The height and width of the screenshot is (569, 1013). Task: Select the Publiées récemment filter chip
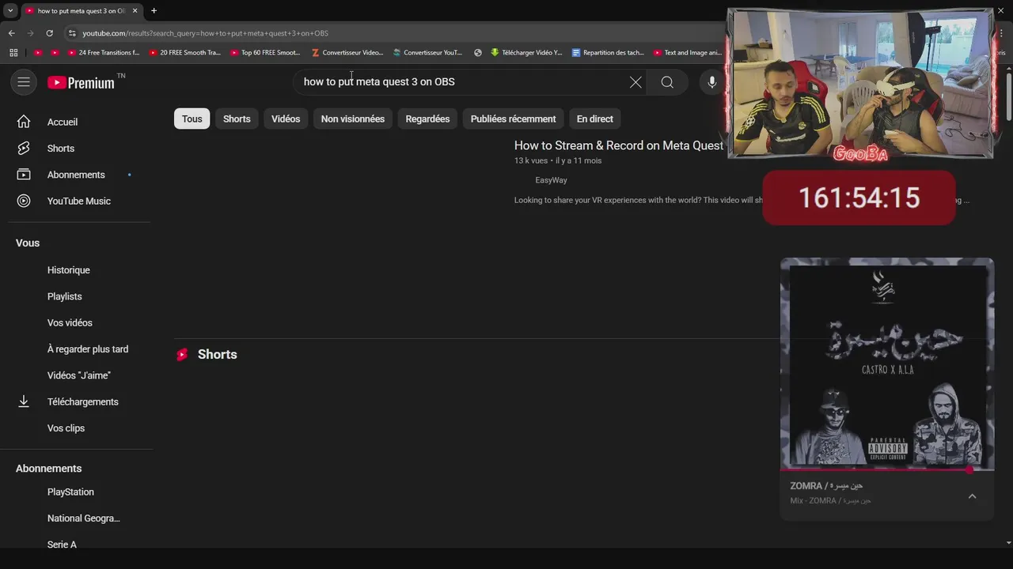click(513, 119)
